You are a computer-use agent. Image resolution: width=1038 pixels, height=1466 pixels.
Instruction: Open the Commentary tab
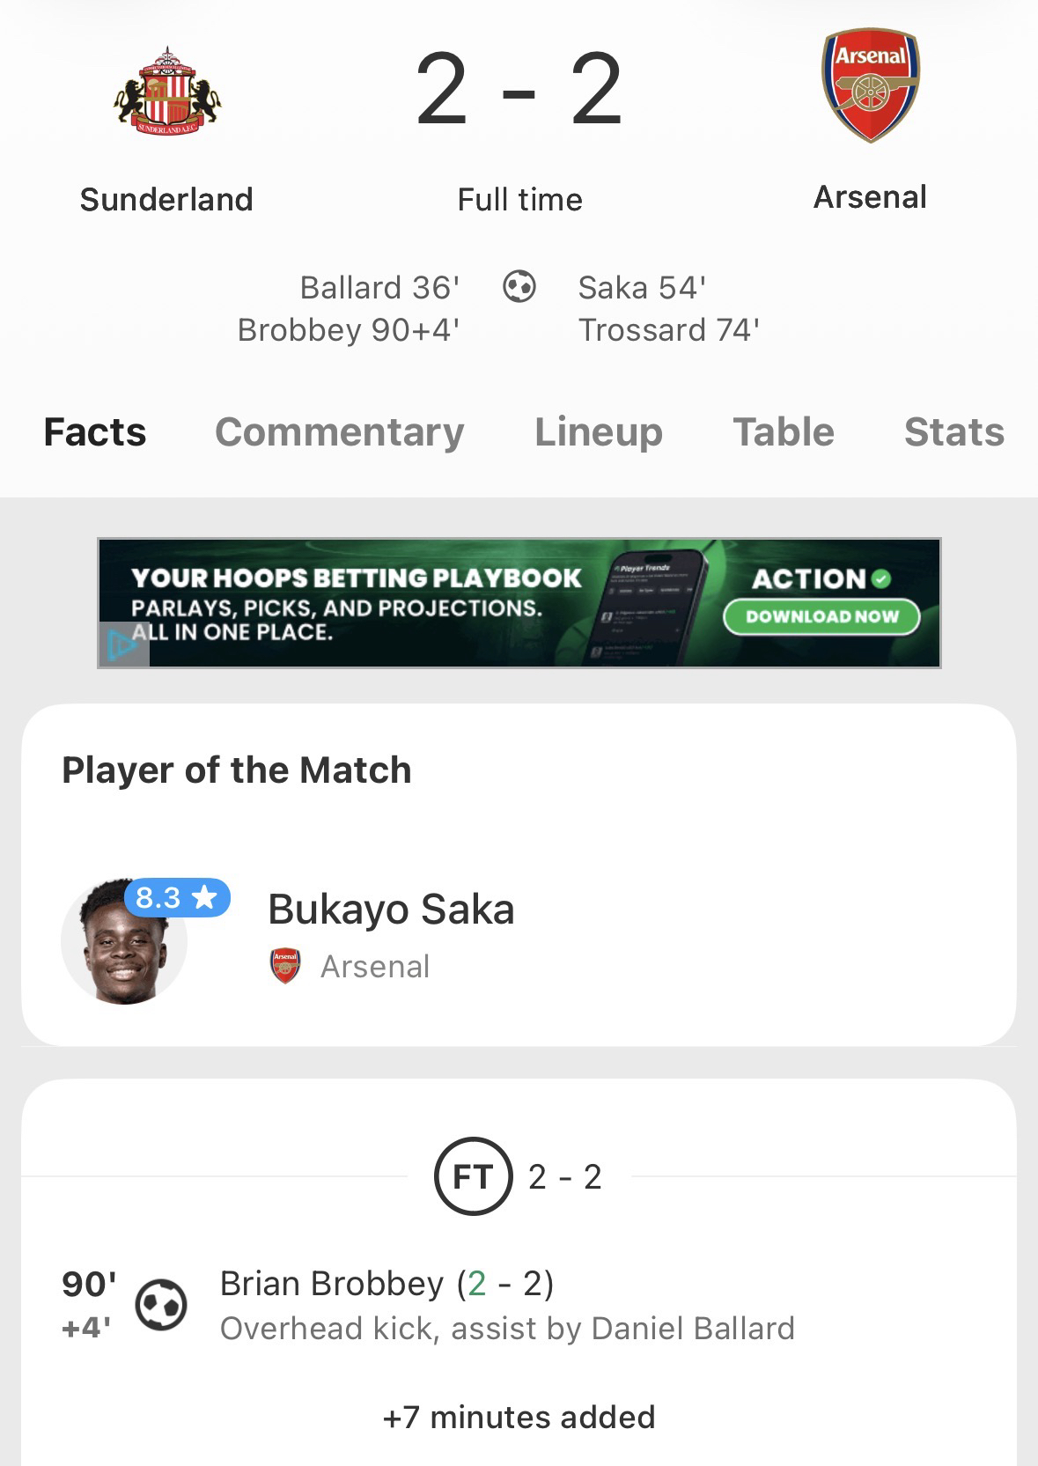tap(339, 432)
